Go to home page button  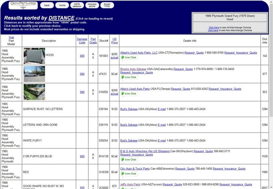[x=62, y=5]
